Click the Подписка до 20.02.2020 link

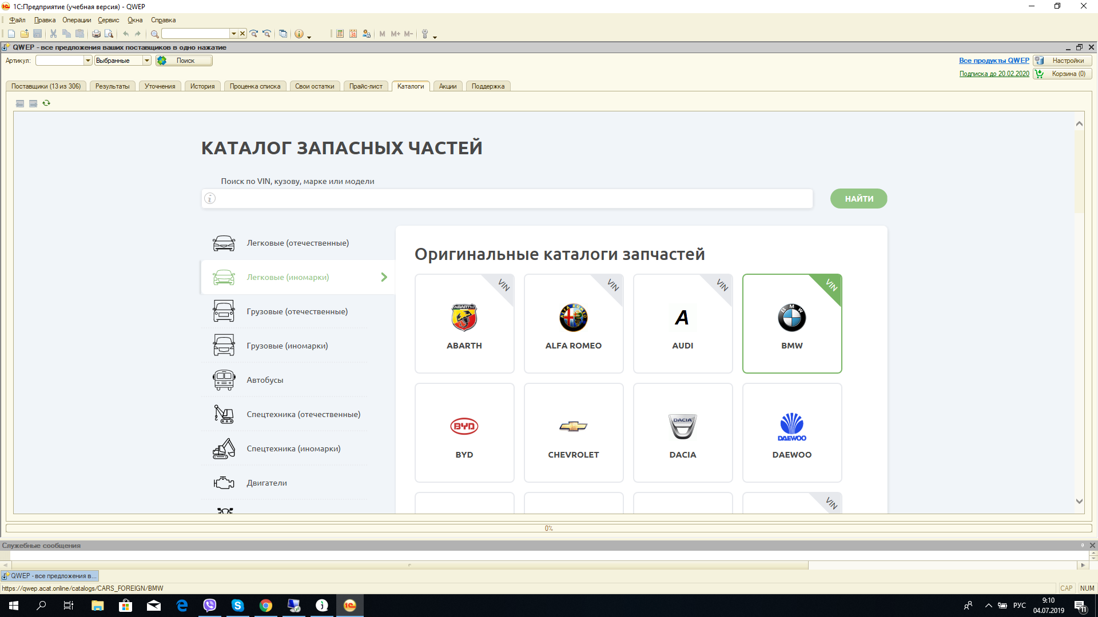994,74
